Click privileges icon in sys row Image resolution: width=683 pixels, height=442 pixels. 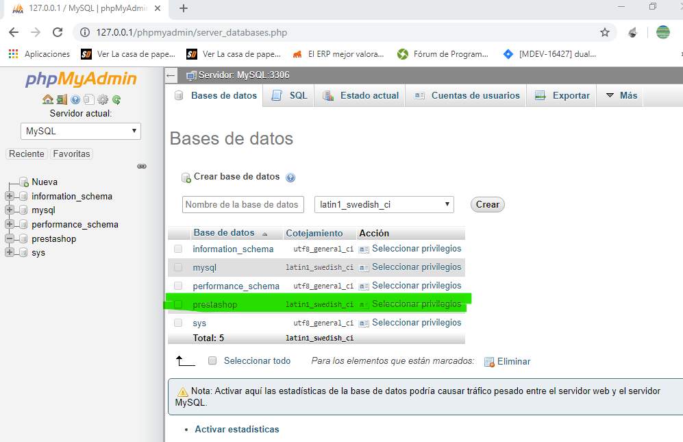364,323
